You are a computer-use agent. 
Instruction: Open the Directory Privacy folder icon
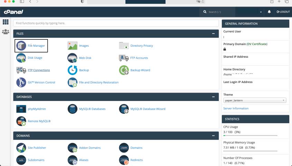124,46
